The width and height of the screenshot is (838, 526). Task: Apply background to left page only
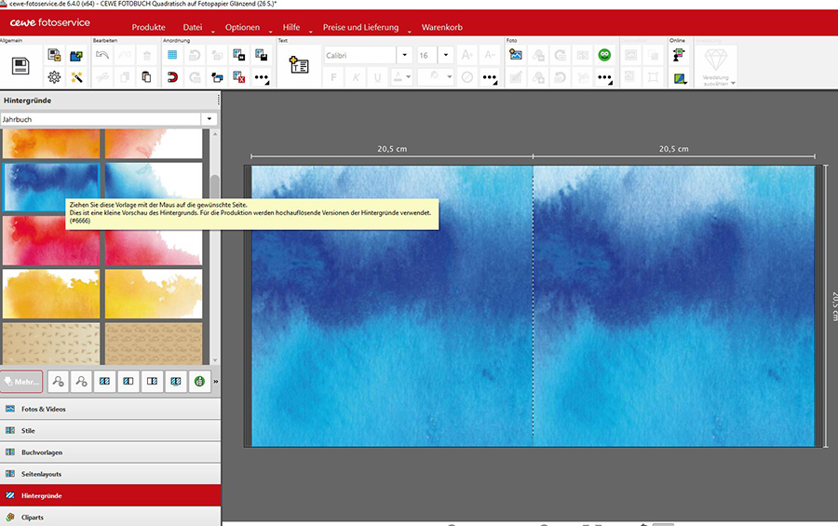(x=128, y=380)
